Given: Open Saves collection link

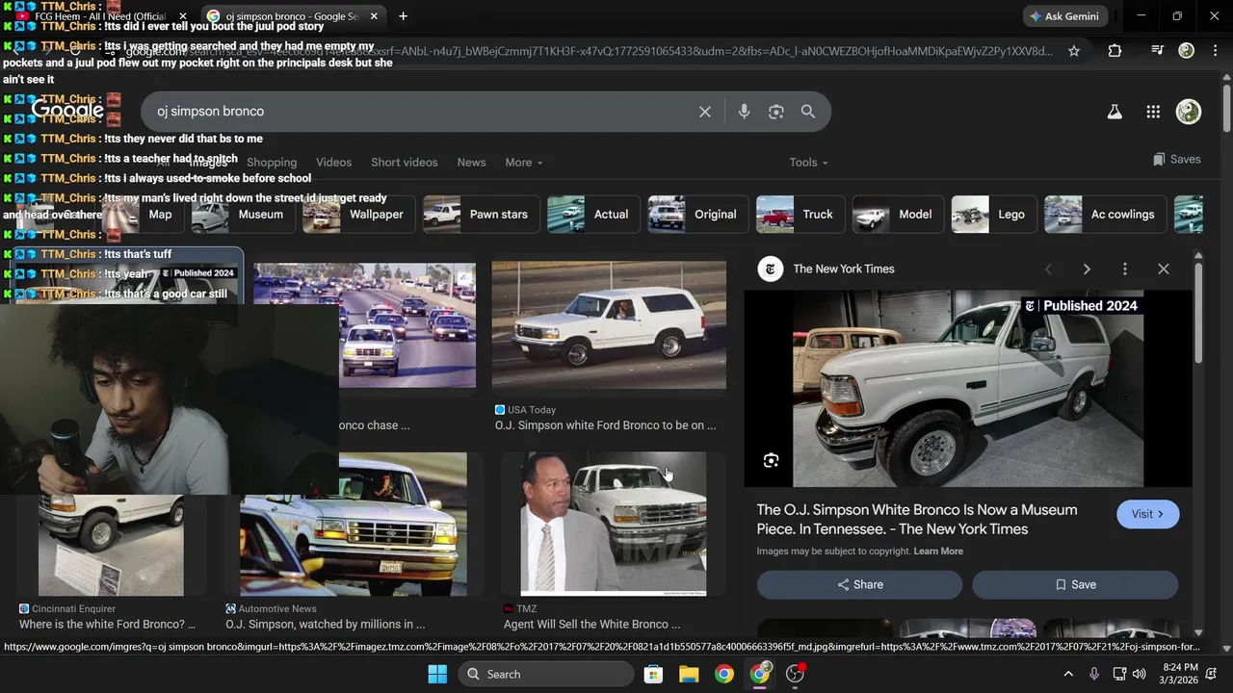Looking at the screenshot, I should 1177,160.
